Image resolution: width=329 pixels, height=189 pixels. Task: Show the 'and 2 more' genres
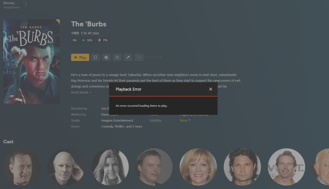134,126
